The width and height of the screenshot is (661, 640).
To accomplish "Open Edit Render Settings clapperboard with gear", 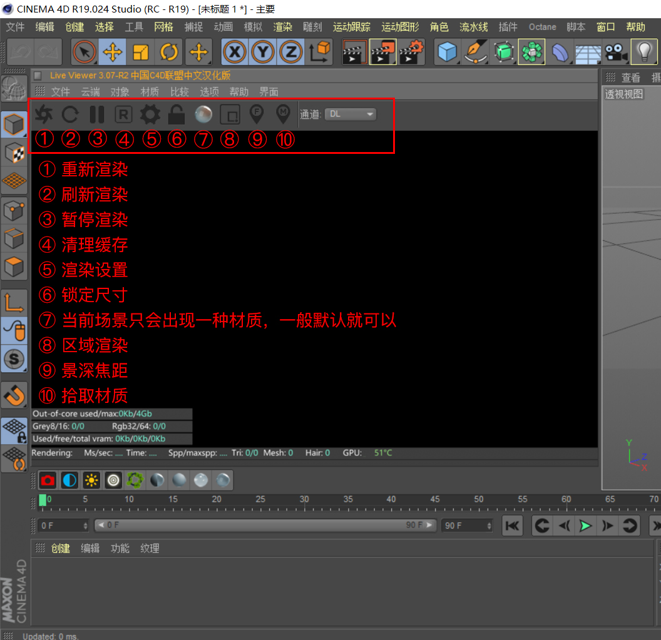I will point(411,53).
